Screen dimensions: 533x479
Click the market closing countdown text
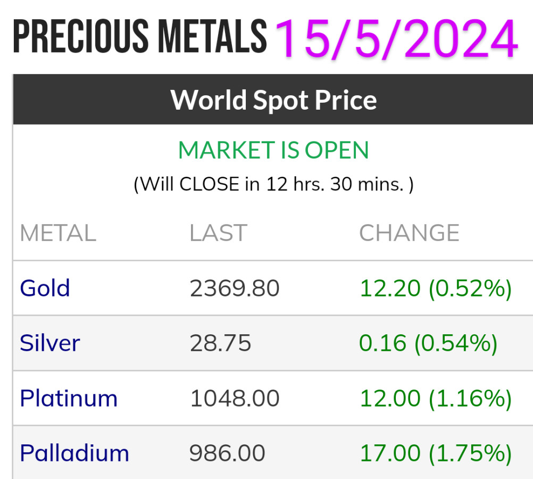(273, 184)
